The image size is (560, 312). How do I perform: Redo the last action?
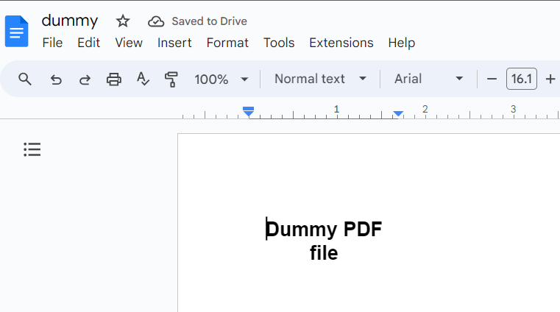click(85, 79)
